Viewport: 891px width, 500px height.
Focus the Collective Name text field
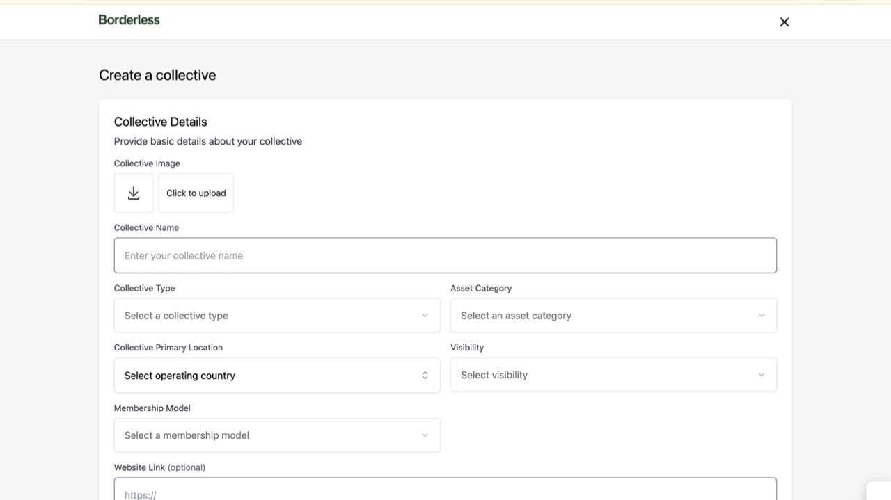tap(445, 256)
